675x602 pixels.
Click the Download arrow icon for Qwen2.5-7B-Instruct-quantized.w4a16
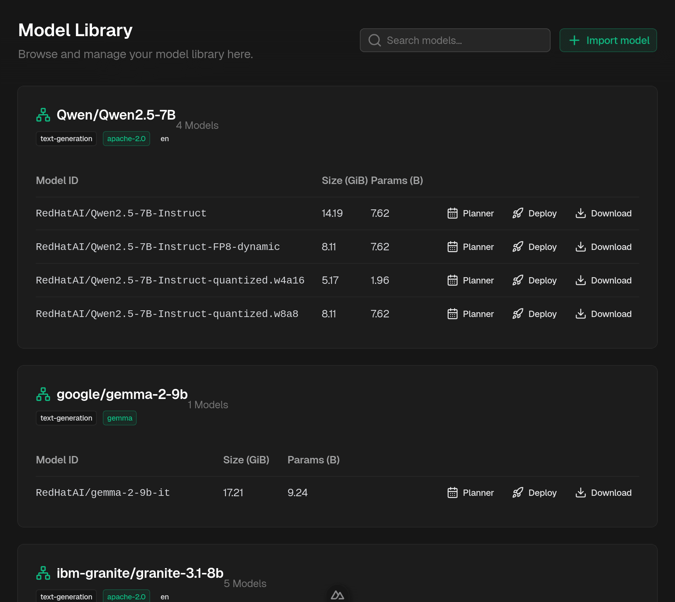581,280
